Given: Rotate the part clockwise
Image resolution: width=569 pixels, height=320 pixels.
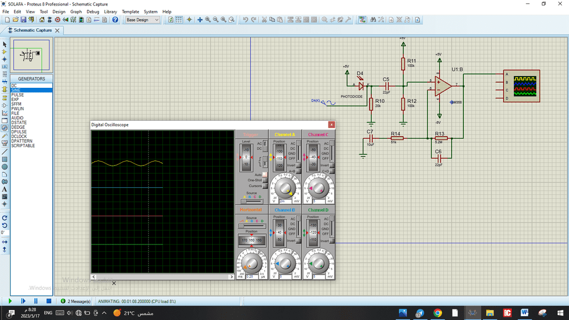Looking at the screenshot, I should point(4,218).
